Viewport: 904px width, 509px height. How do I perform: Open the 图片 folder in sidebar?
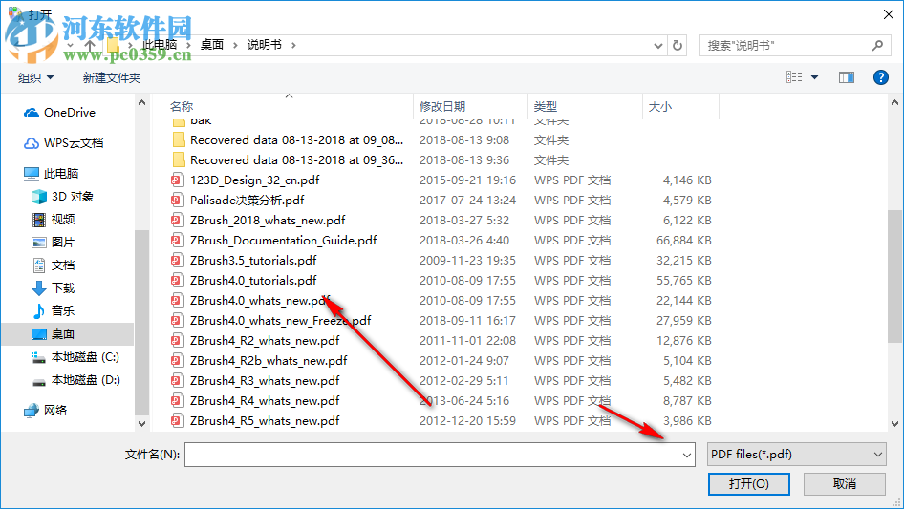point(63,243)
